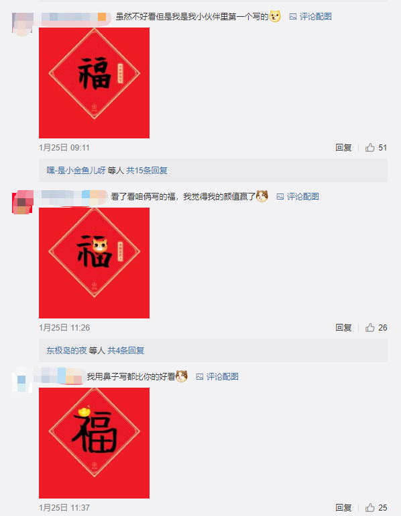
Task: Like the comment posted at 11:26
Action: (369, 327)
